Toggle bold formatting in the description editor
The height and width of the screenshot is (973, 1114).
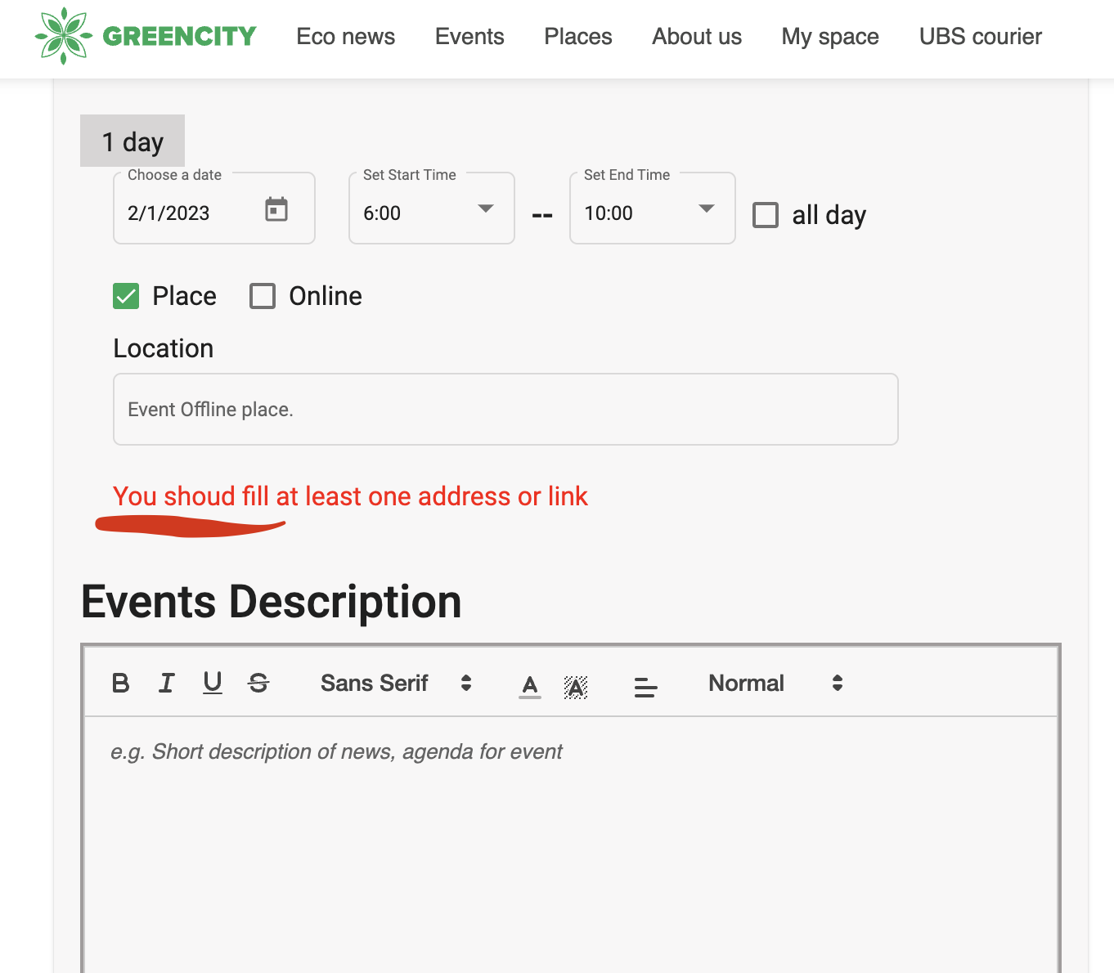pyautogui.click(x=120, y=683)
